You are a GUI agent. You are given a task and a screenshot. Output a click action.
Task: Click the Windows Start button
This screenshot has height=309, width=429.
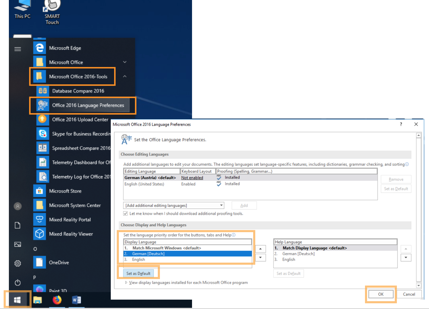[x=17, y=300]
